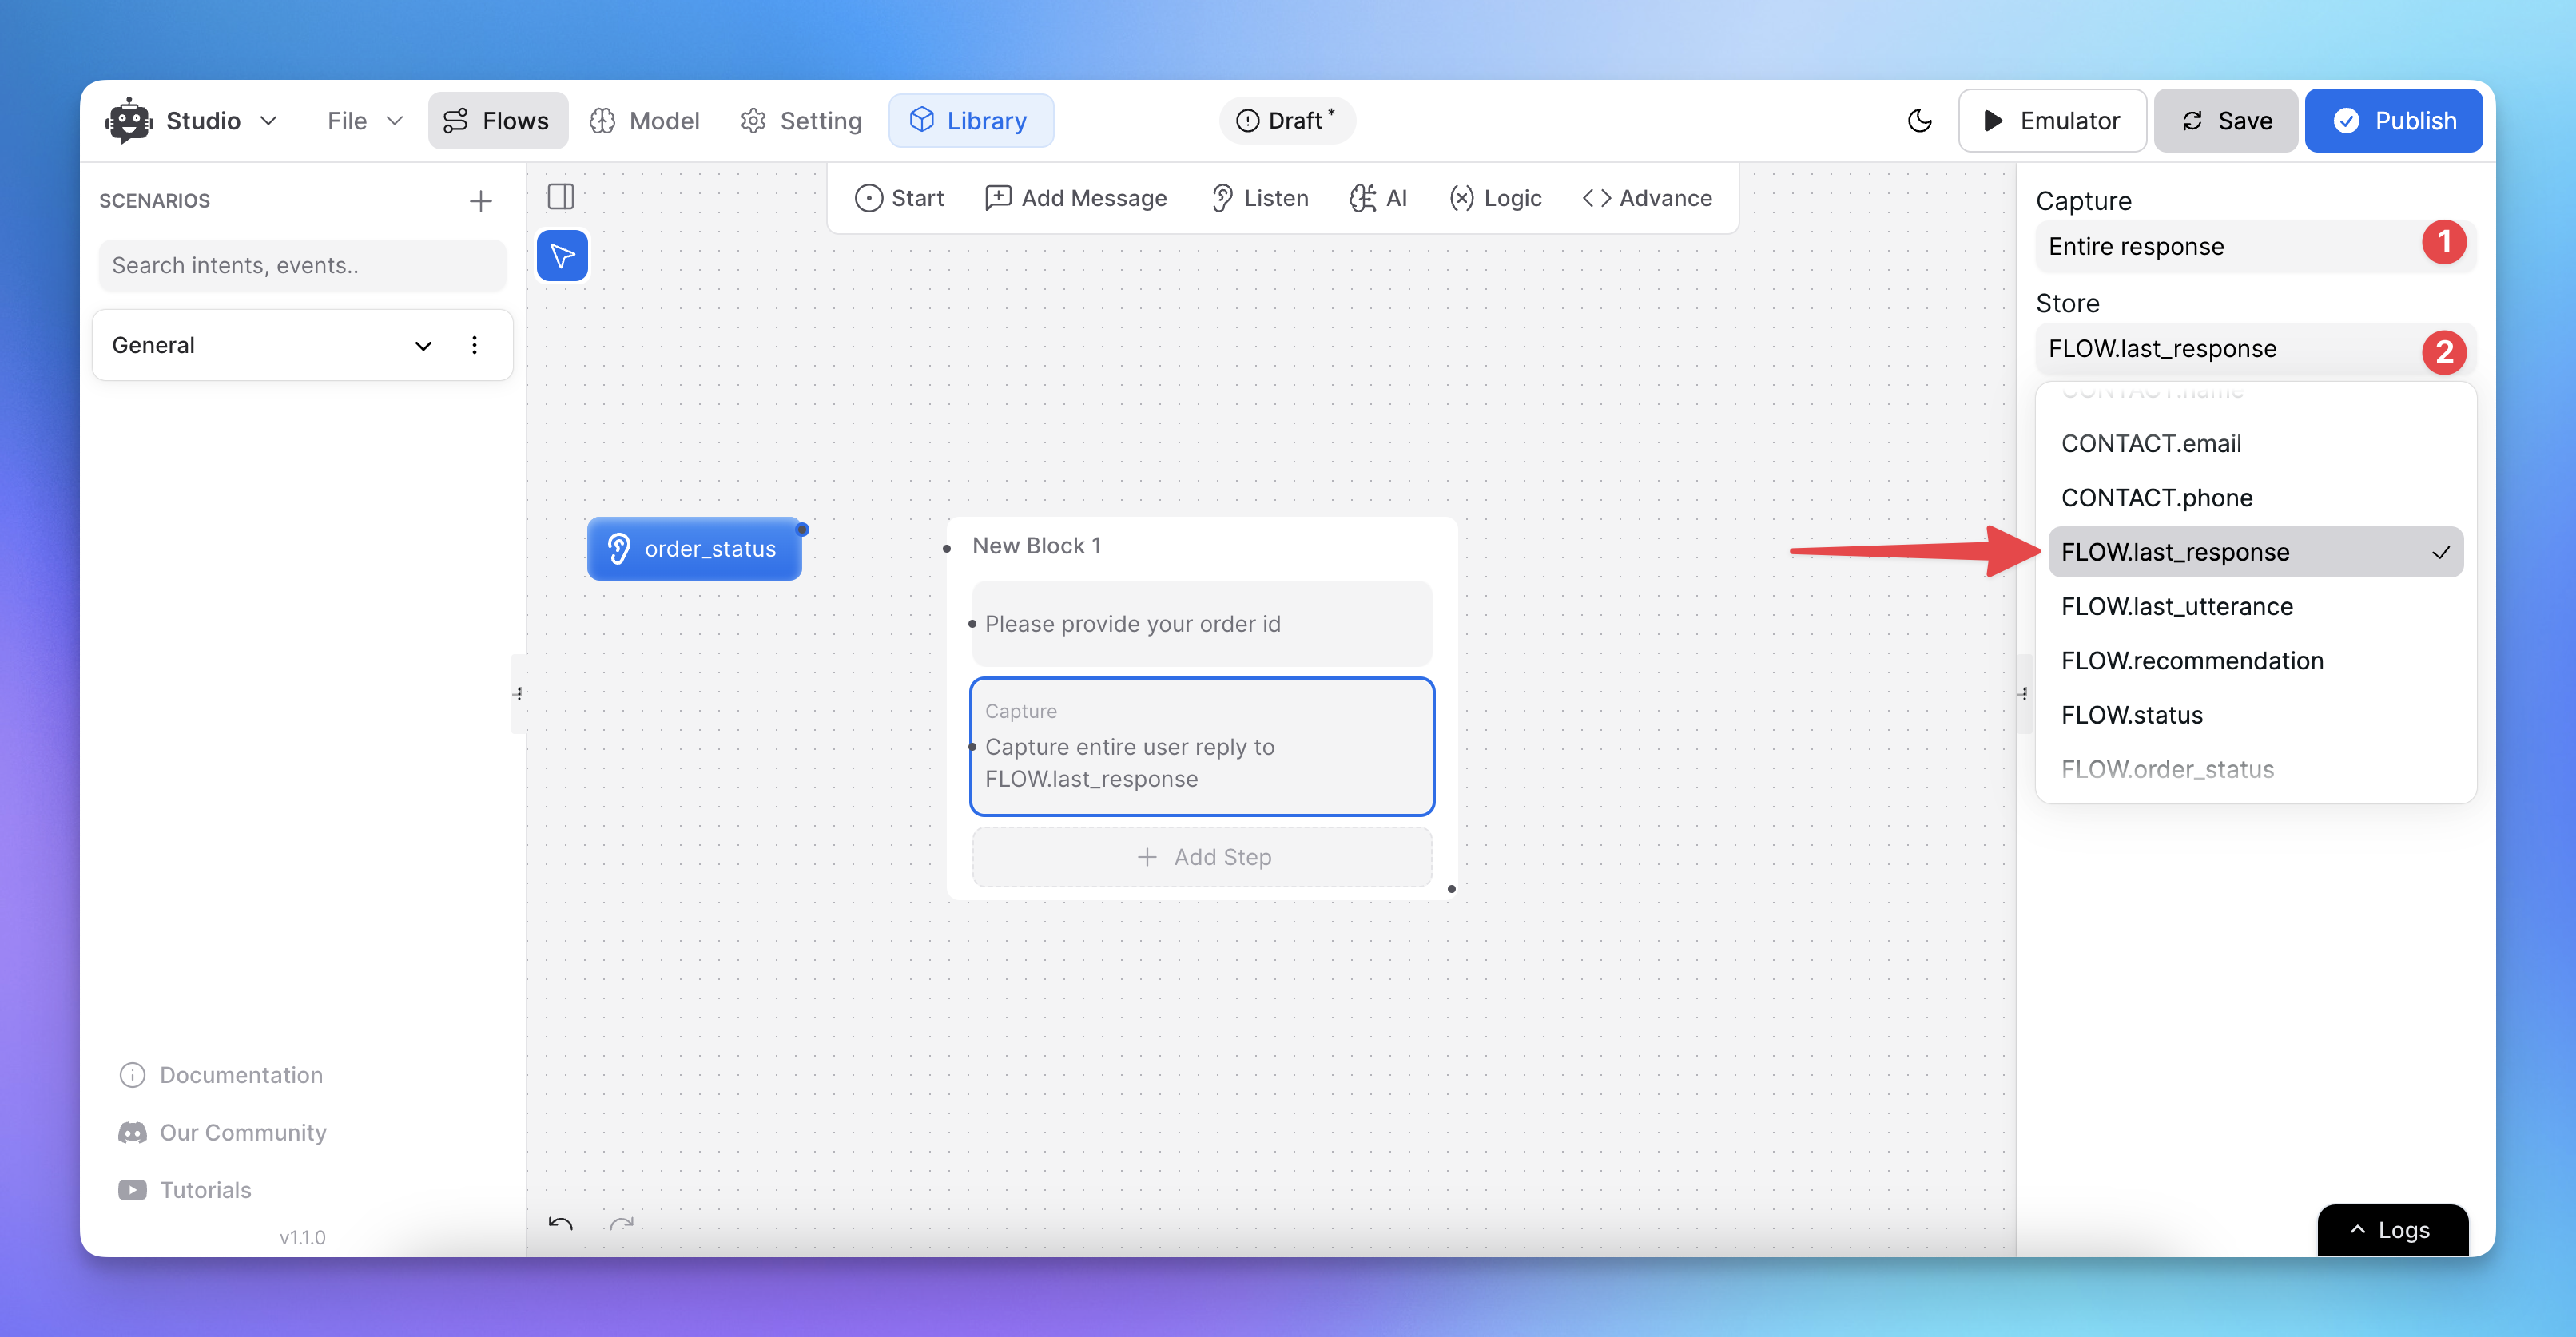This screenshot has width=2576, height=1337.
Task: Select the pointer cursor tool
Action: pos(563,256)
